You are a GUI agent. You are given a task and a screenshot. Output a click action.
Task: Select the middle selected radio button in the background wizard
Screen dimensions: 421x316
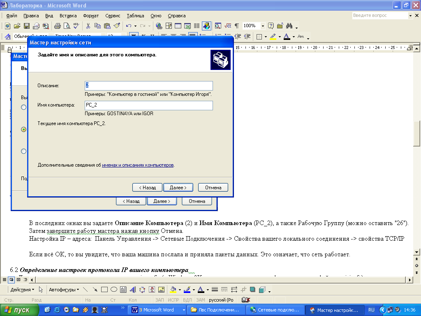point(23,129)
